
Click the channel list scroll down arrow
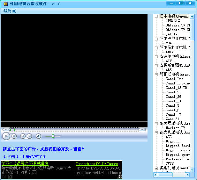point(192,170)
